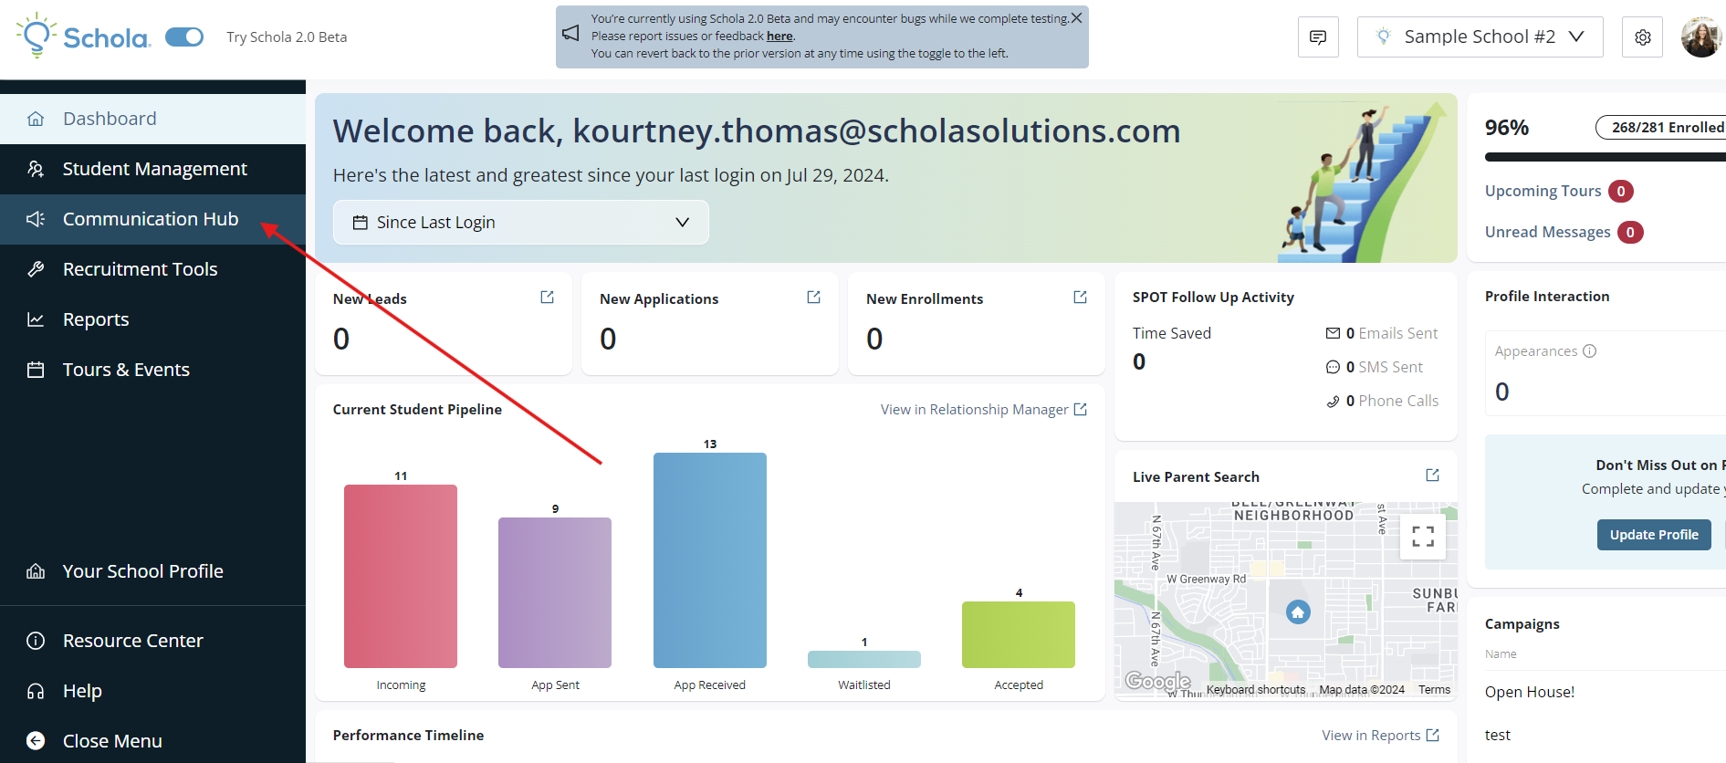This screenshot has height=763, width=1726.
Task: Open Student Management menu
Action: (152, 169)
